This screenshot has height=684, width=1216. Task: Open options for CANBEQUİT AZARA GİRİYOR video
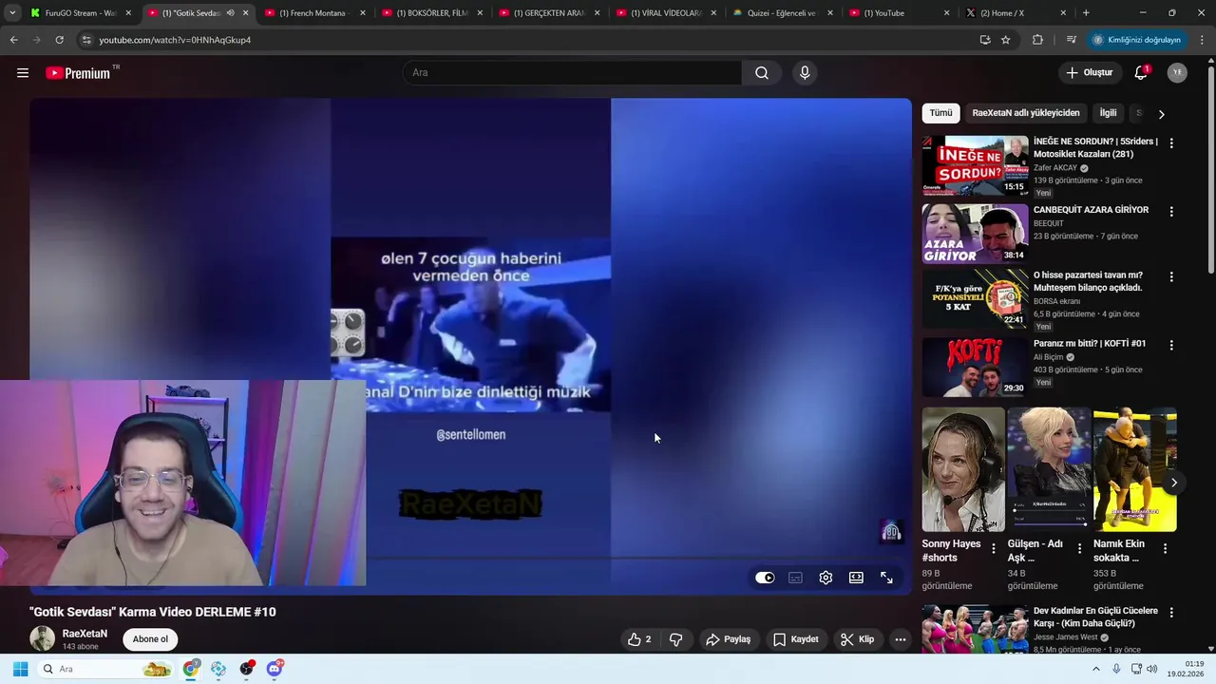click(1171, 212)
